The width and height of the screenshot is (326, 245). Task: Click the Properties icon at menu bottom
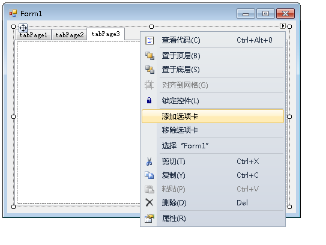pyautogui.click(x=149, y=219)
